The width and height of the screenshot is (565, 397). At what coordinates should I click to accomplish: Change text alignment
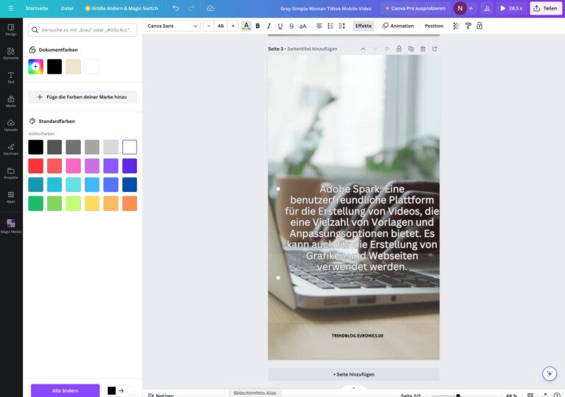pos(319,26)
